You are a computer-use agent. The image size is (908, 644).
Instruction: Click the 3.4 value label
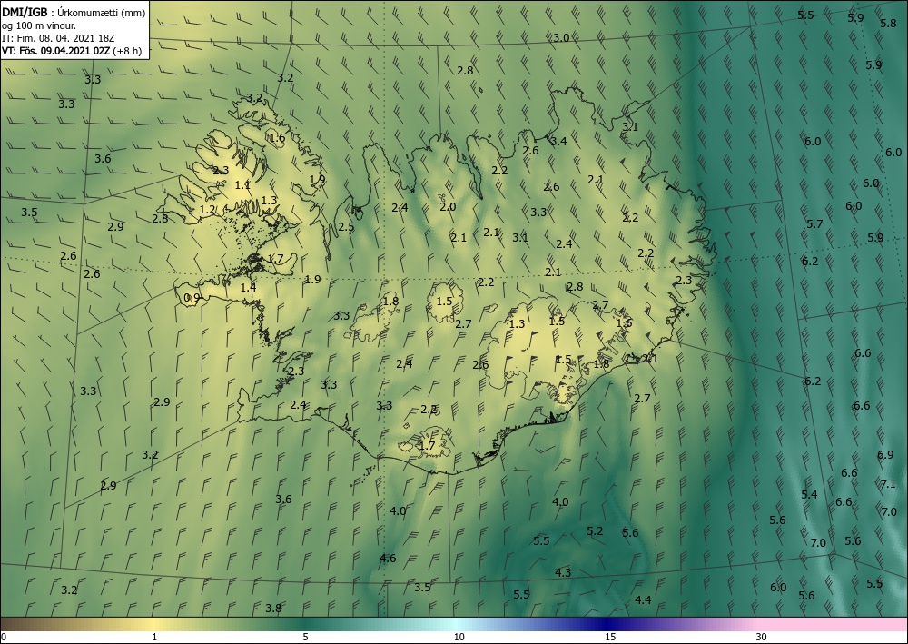tap(558, 142)
